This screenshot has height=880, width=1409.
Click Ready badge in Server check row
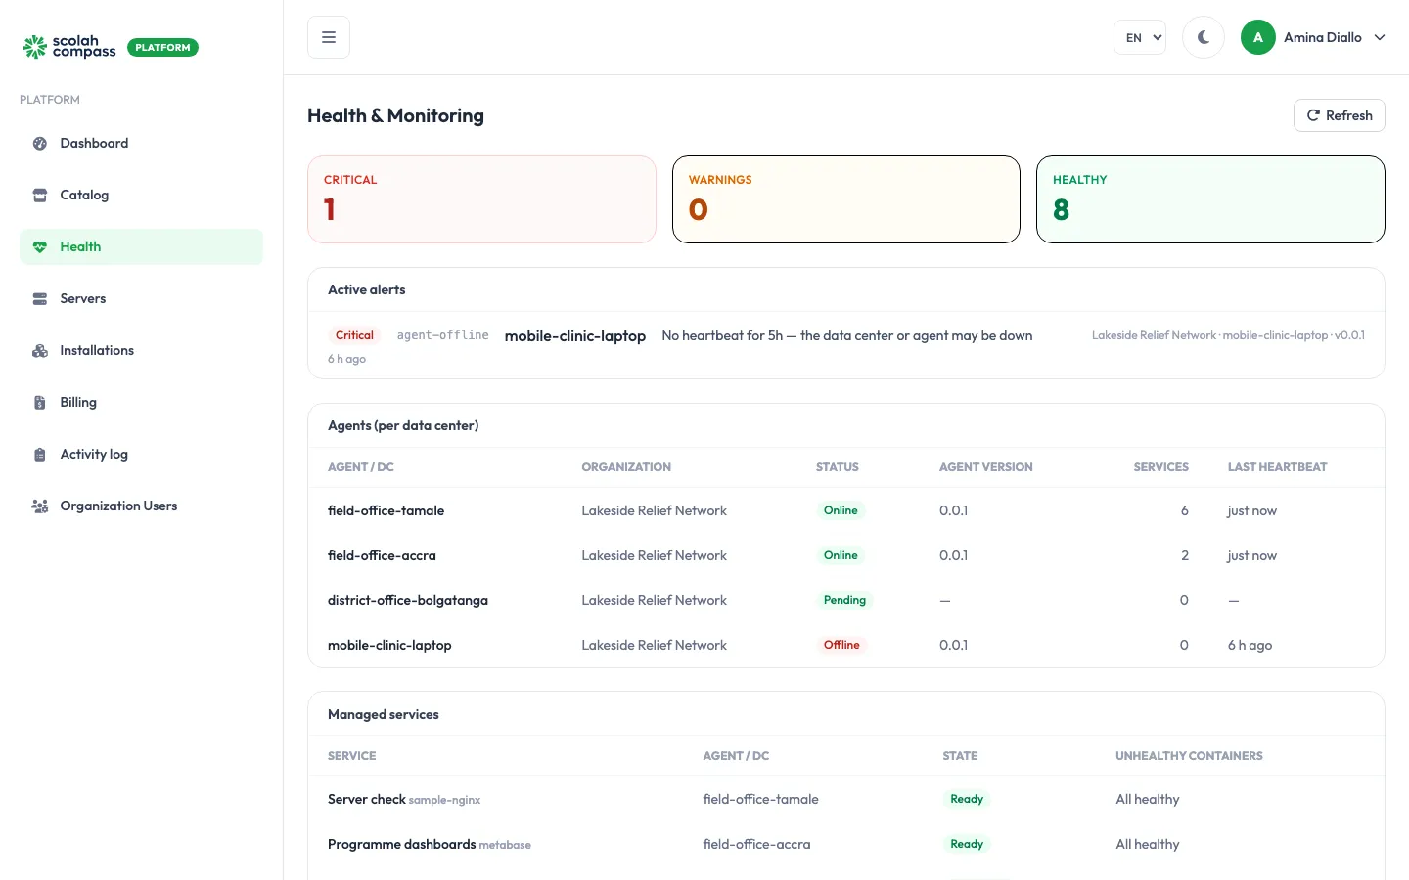tap(967, 799)
